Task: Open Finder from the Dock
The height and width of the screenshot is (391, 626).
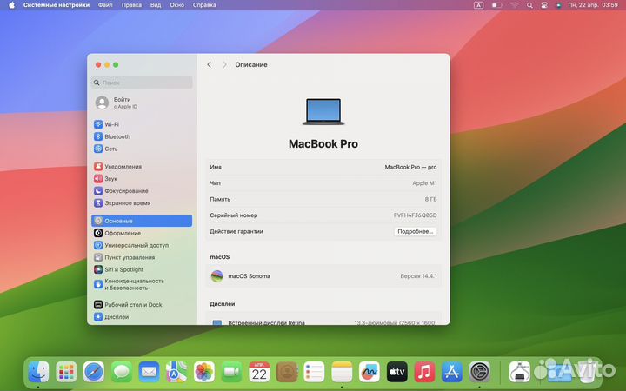Action: 38,372
